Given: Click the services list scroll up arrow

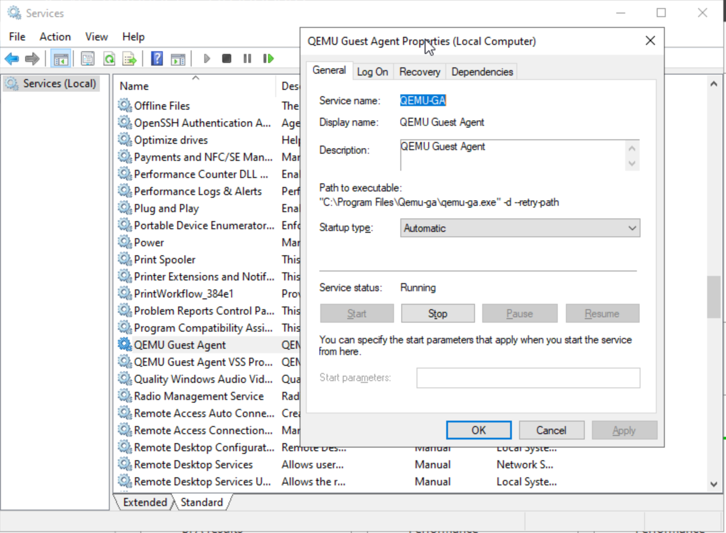Looking at the screenshot, I should coord(713,84).
